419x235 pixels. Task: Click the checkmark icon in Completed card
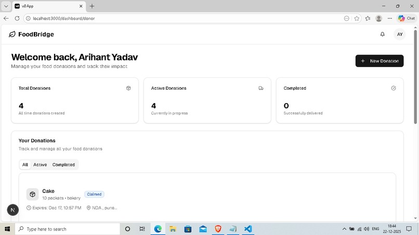(x=394, y=88)
